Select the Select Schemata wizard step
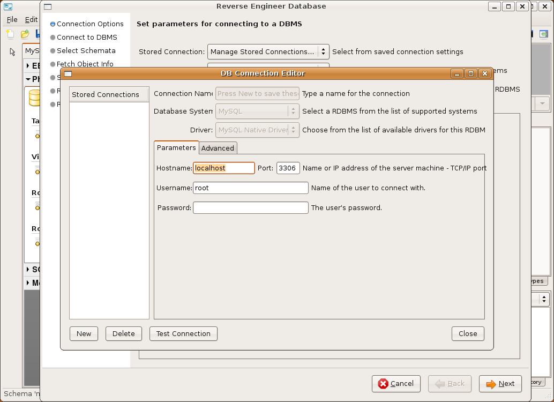This screenshot has width=554, height=402. pyautogui.click(x=86, y=51)
